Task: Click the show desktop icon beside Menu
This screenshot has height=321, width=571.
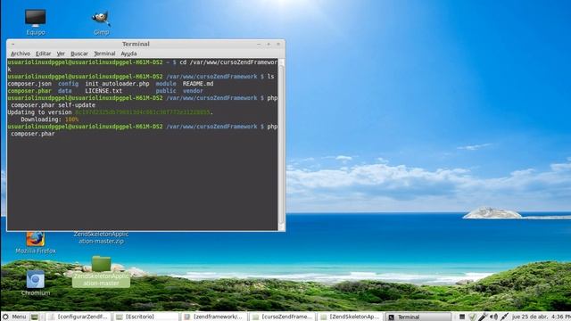Action: (x=35, y=317)
